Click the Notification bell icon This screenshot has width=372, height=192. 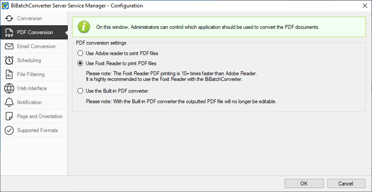point(9,102)
